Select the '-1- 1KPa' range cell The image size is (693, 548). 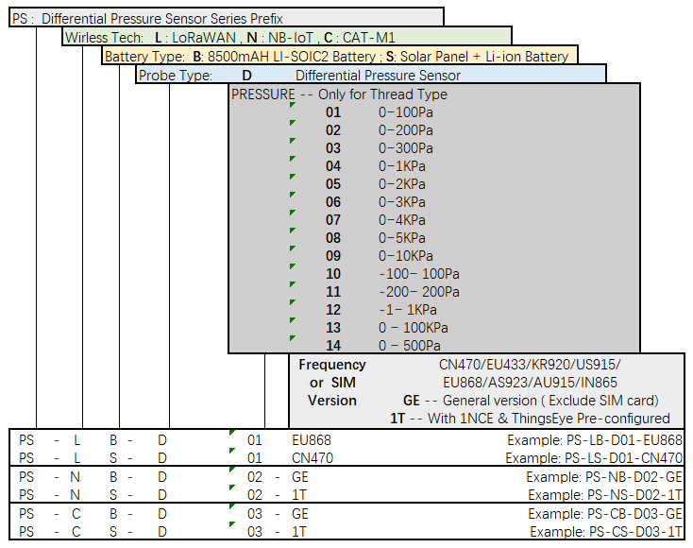pos(408,310)
